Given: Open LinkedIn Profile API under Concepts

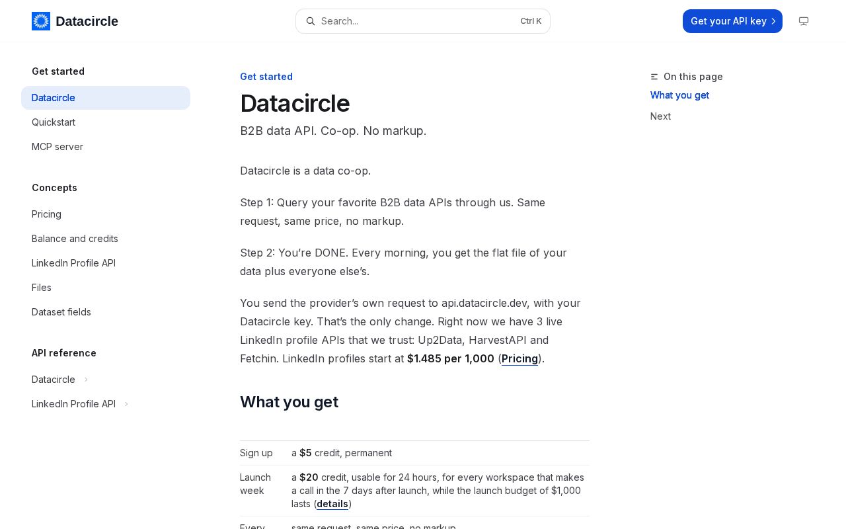Looking at the screenshot, I should pos(106,263).
